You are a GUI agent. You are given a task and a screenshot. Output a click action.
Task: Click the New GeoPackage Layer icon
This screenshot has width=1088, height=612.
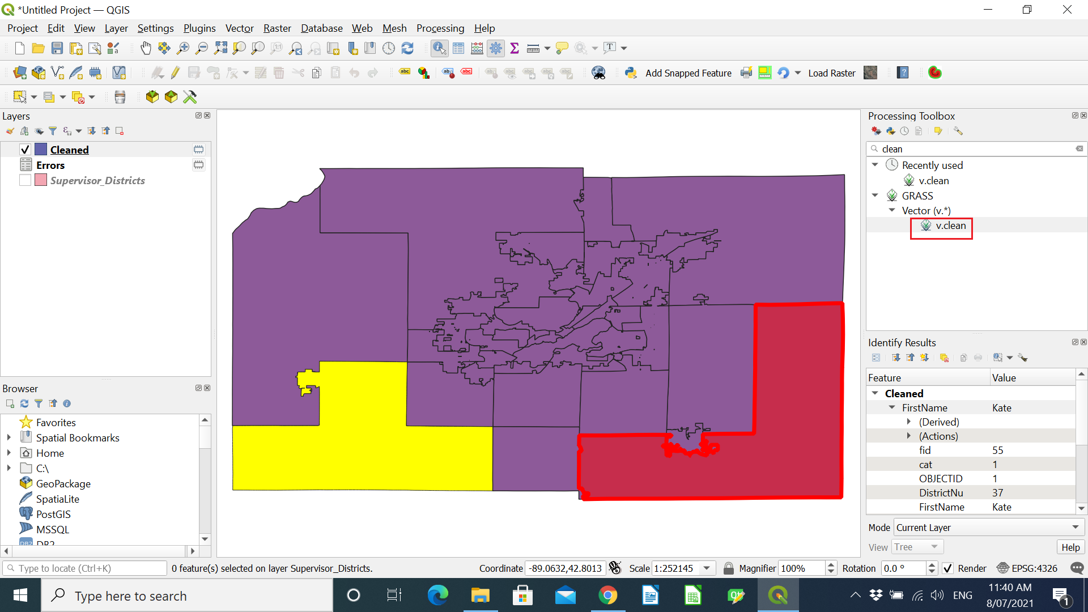(x=39, y=73)
